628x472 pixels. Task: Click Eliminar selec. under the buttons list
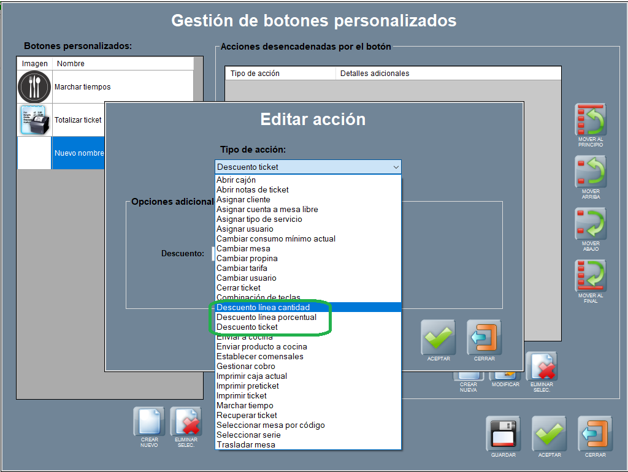186,422
